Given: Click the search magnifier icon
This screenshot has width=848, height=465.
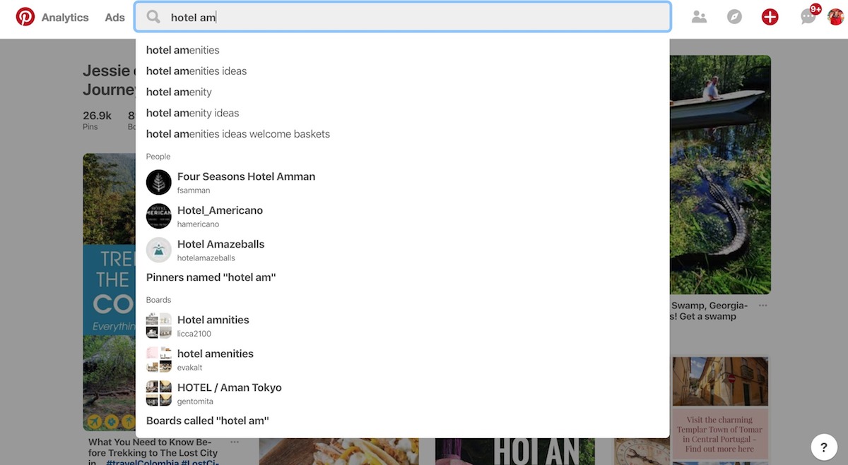Looking at the screenshot, I should (x=153, y=17).
